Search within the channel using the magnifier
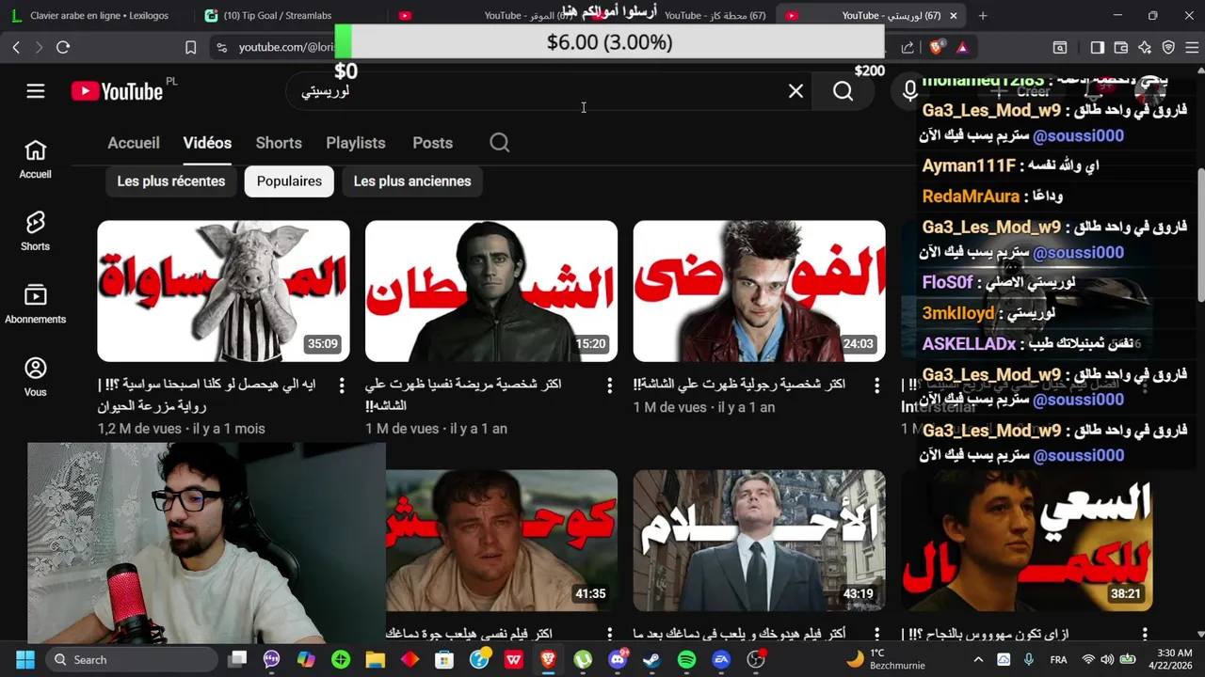 500,143
